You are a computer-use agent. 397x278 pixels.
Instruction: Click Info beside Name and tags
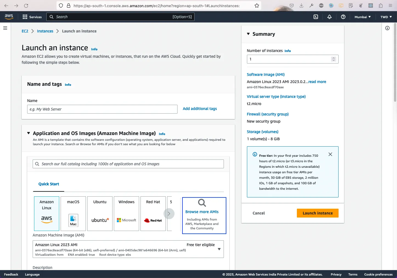pos(68,85)
